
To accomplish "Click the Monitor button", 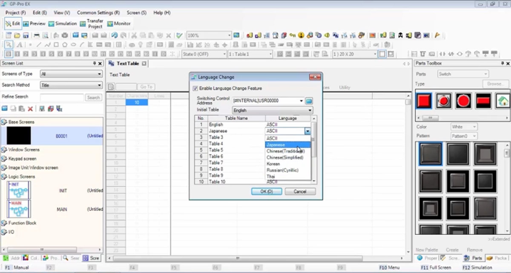I will [x=119, y=24].
